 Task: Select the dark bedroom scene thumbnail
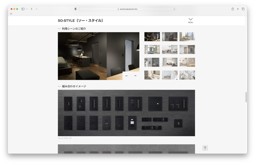point(152,37)
